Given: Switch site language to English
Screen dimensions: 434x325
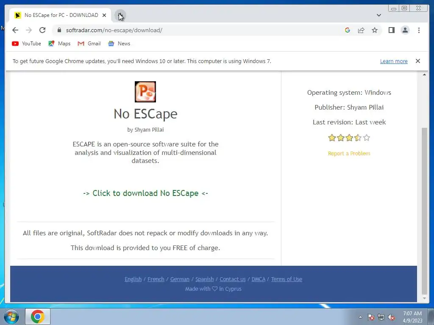Looking at the screenshot, I should pos(133,279).
